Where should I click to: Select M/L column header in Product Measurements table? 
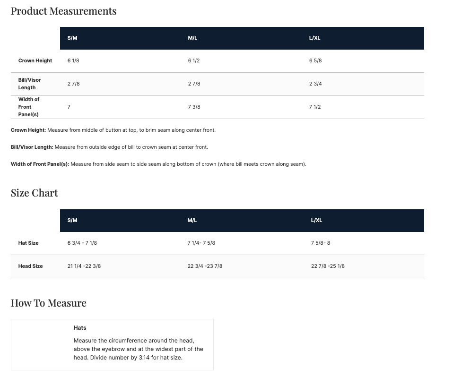point(192,38)
